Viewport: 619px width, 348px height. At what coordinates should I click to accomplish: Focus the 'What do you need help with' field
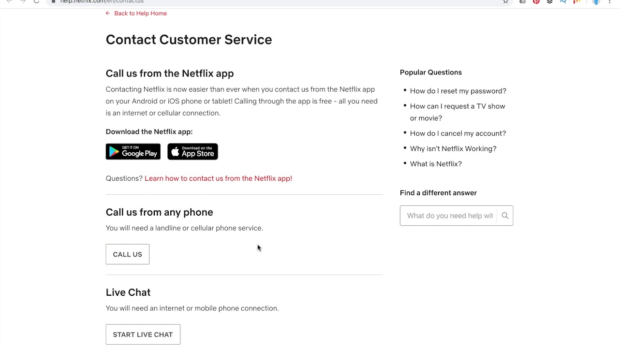(449, 216)
